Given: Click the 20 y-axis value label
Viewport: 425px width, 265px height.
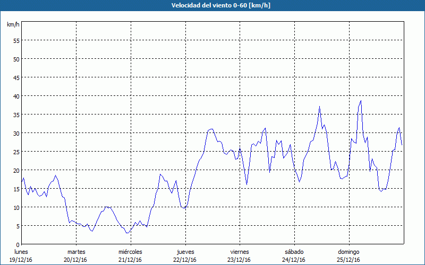Looking at the screenshot, I should pos(16,170).
